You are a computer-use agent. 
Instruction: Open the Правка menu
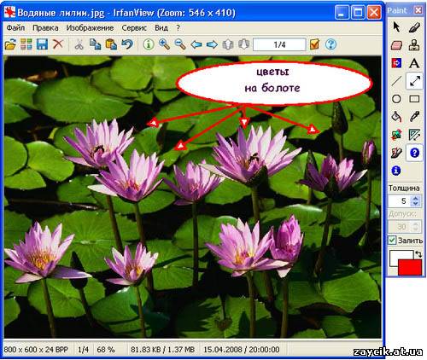pos(45,28)
